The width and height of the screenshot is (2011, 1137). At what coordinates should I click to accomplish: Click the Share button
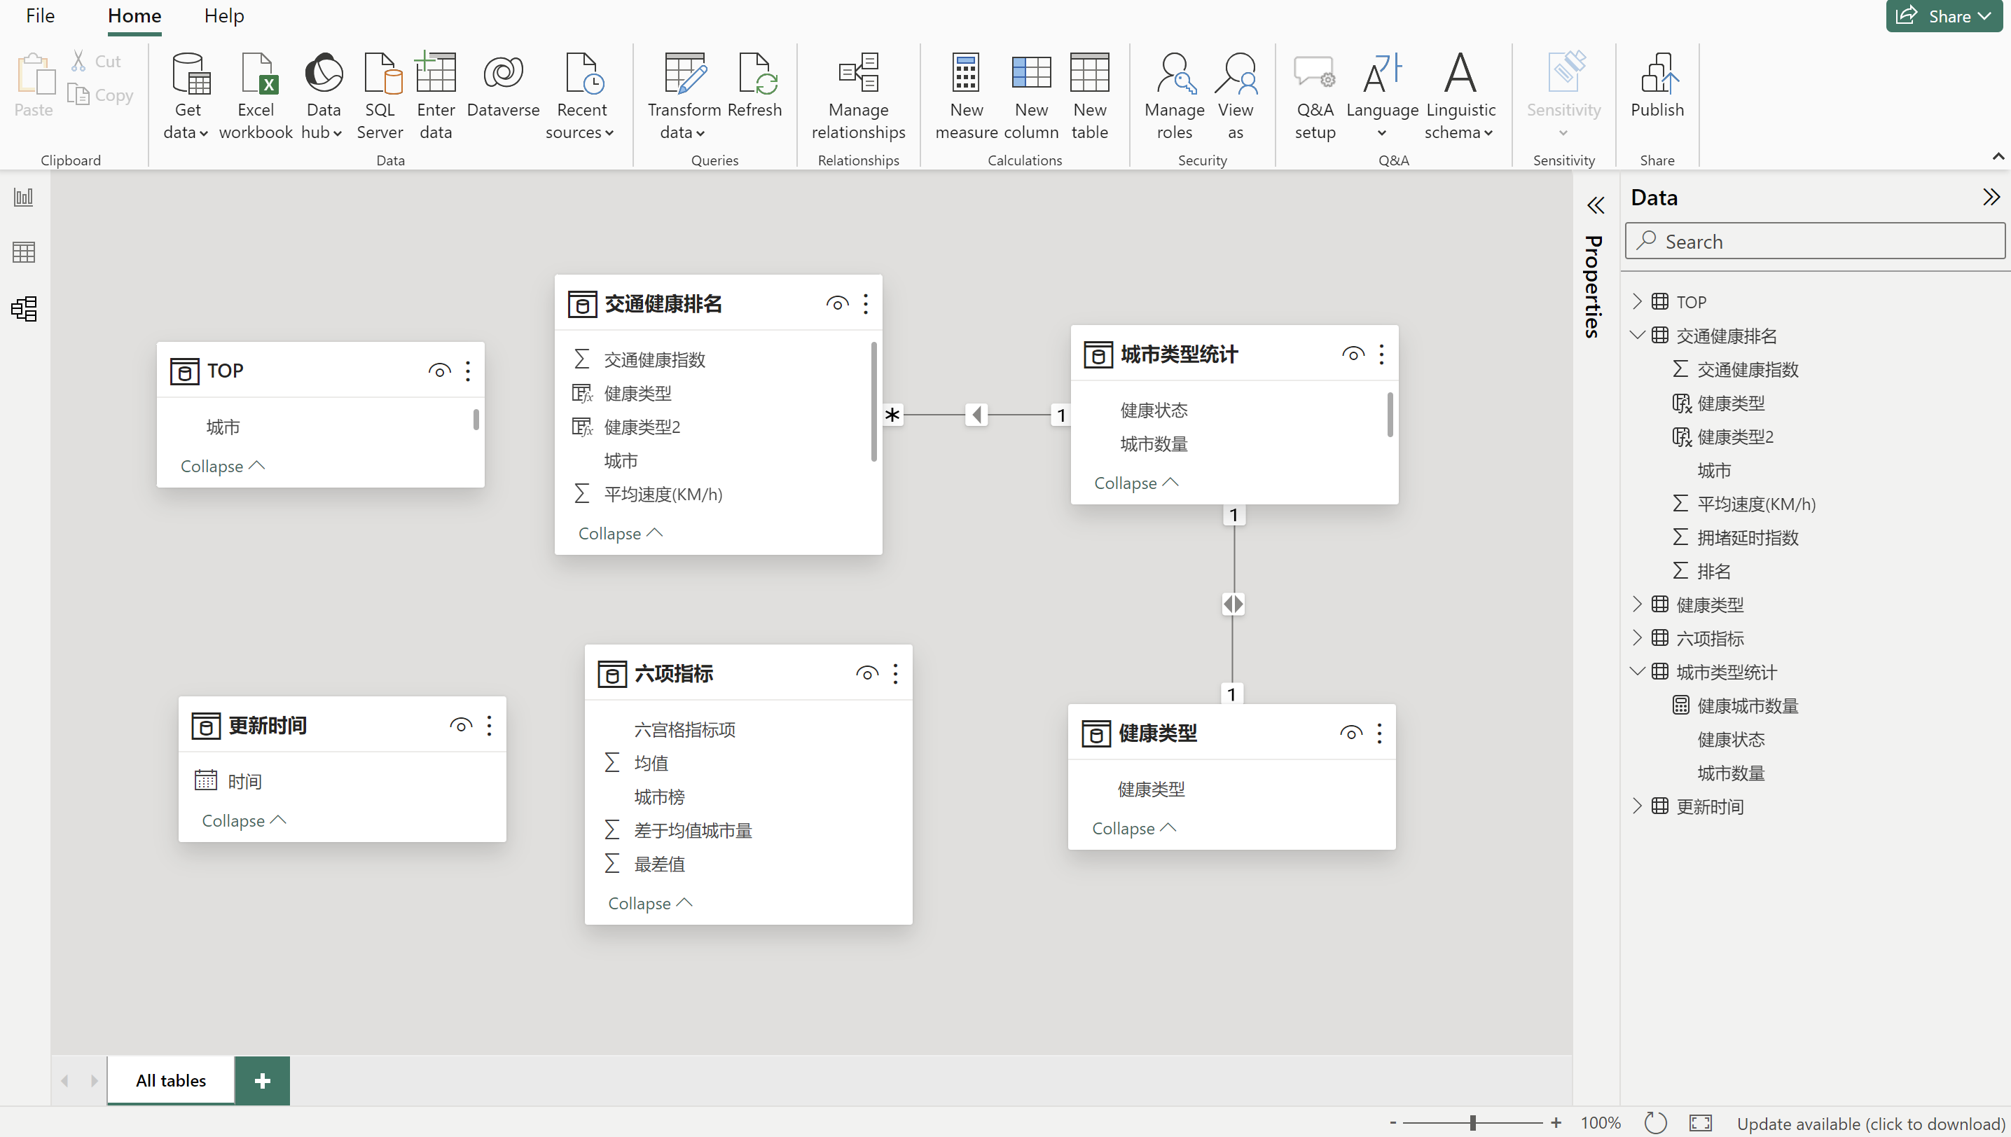1942,15
